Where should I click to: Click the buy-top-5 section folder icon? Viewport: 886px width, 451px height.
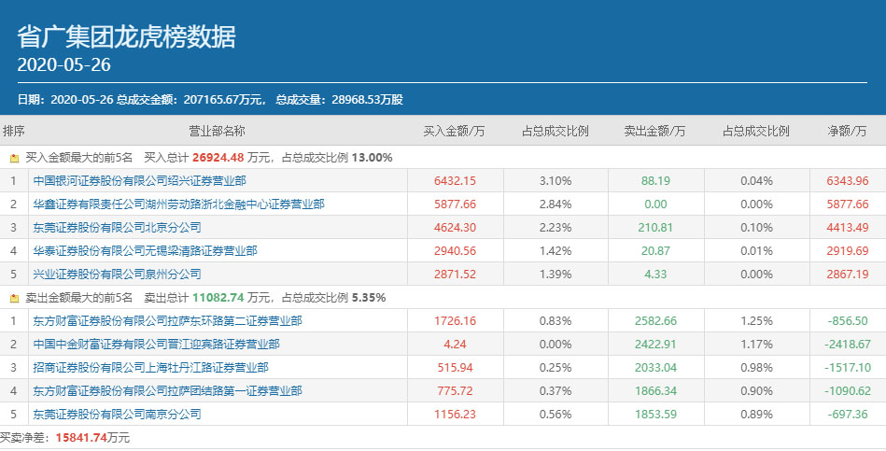coord(14,158)
